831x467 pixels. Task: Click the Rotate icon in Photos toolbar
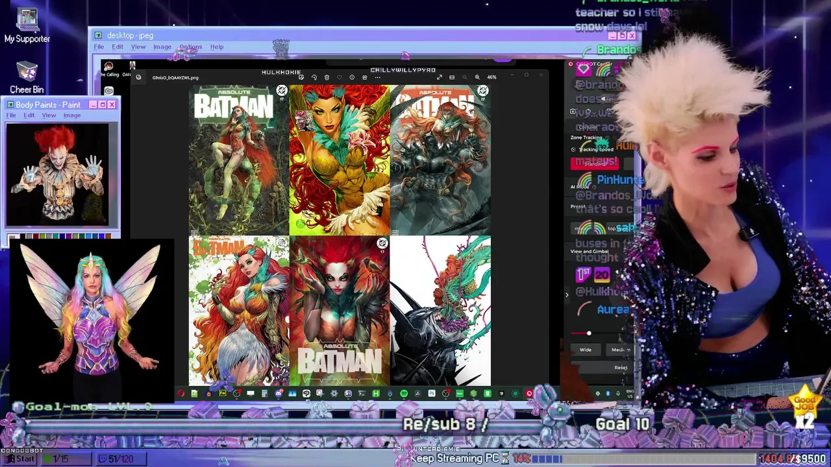(x=314, y=77)
